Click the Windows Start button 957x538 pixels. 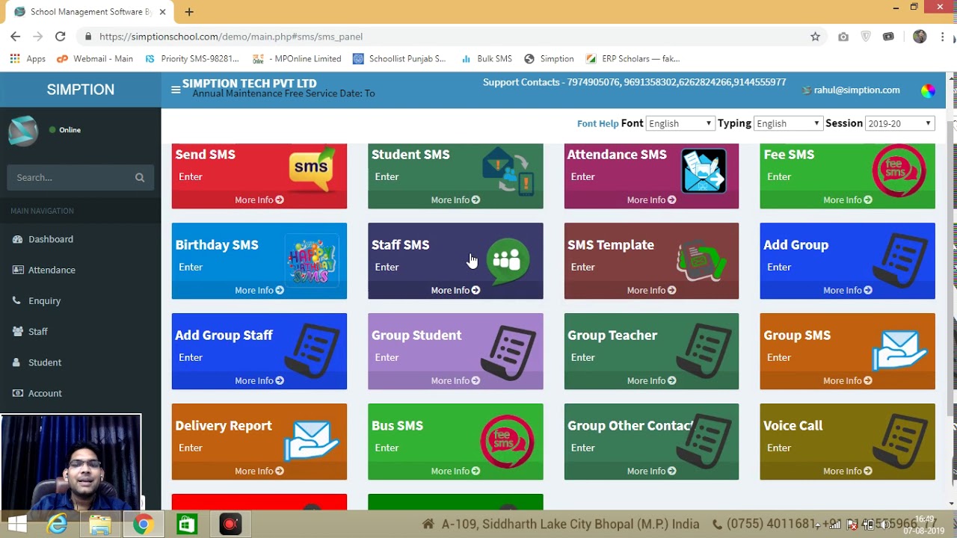[17, 525]
